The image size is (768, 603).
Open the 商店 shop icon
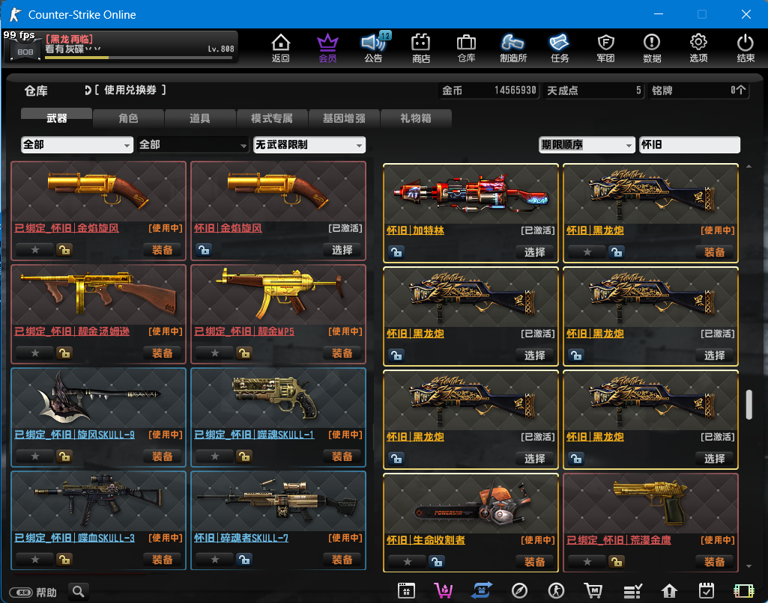click(x=421, y=48)
